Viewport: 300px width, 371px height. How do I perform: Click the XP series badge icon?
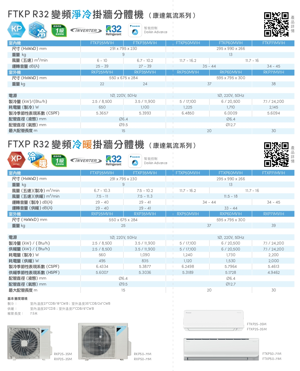click(x=16, y=159)
